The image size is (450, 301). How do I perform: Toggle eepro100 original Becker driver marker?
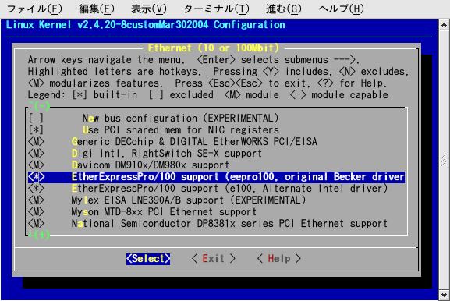pyautogui.click(x=36, y=177)
